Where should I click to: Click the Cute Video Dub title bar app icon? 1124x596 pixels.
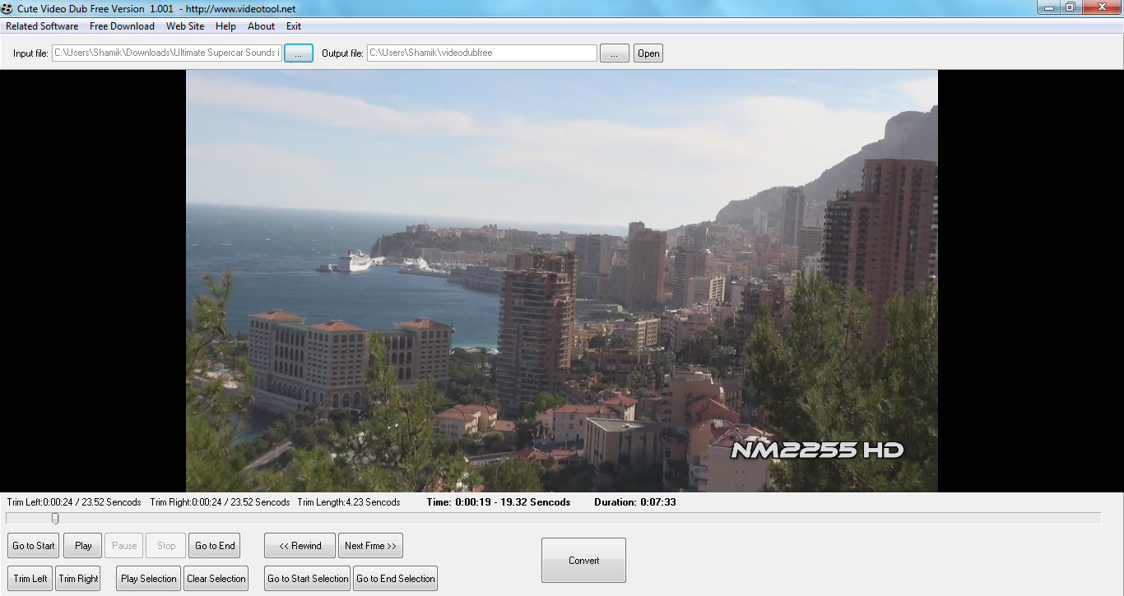point(8,8)
